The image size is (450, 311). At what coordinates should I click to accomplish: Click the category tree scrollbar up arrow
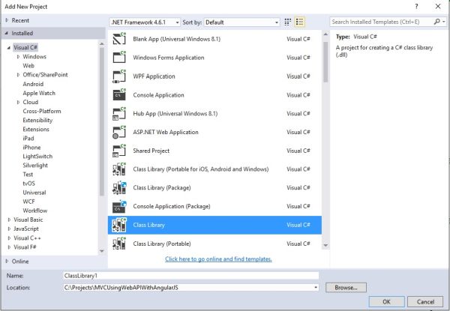(101, 44)
